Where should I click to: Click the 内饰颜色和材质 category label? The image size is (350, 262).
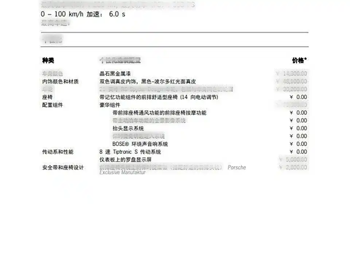pos(60,82)
